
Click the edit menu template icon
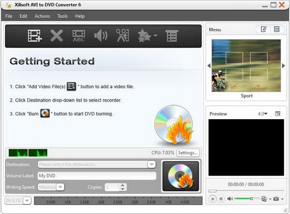(264, 29)
